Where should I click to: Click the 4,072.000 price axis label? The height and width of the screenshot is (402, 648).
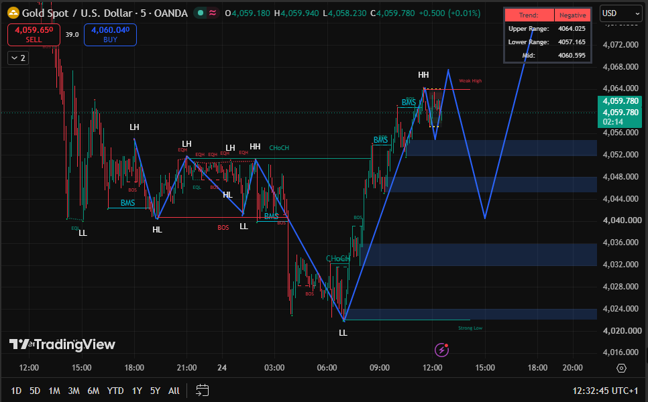(620, 45)
